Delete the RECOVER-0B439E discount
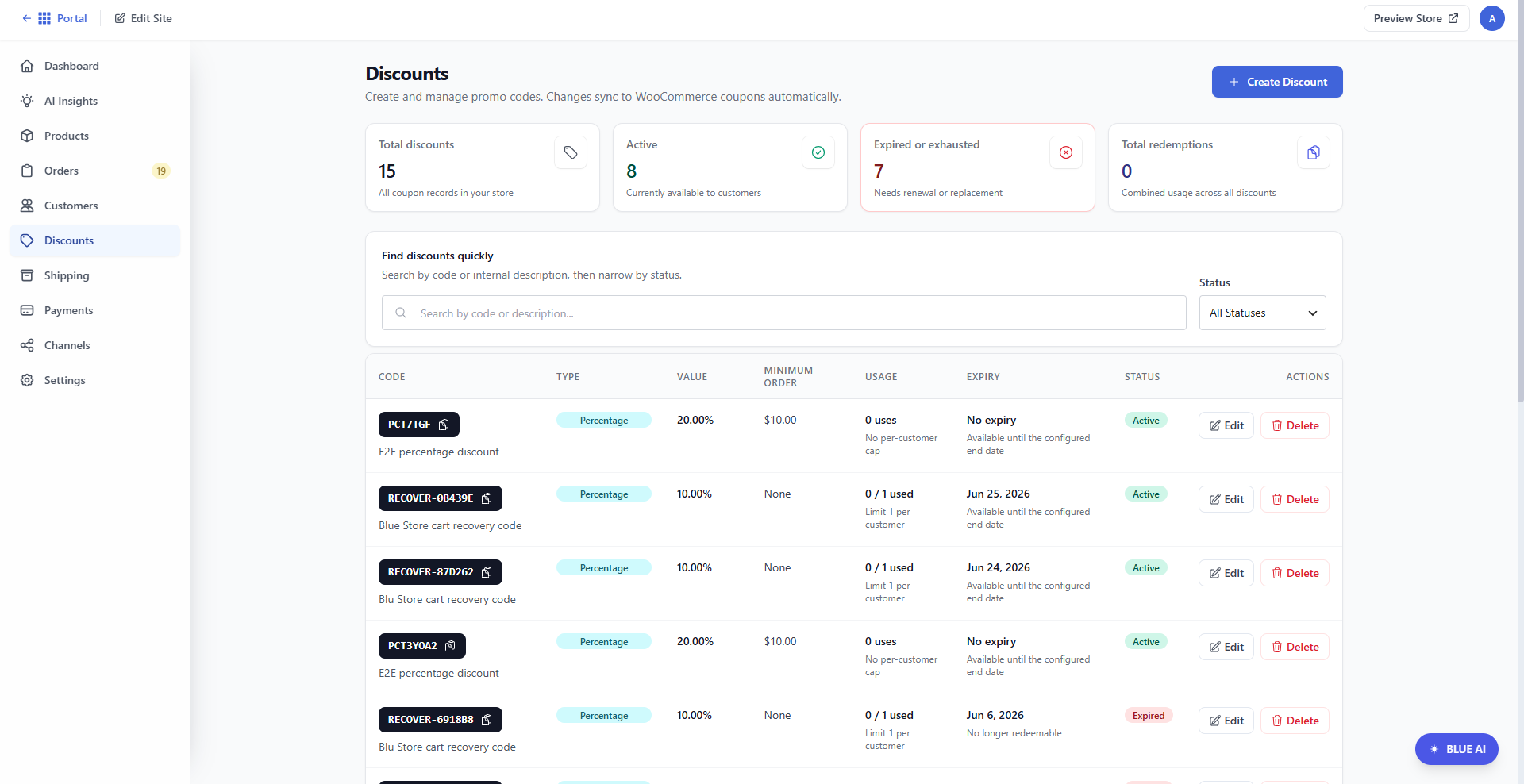Viewport: 1524px width, 784px height. 1295,499
